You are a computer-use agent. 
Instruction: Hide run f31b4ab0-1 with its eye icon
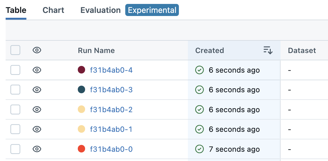coord(37,129)
